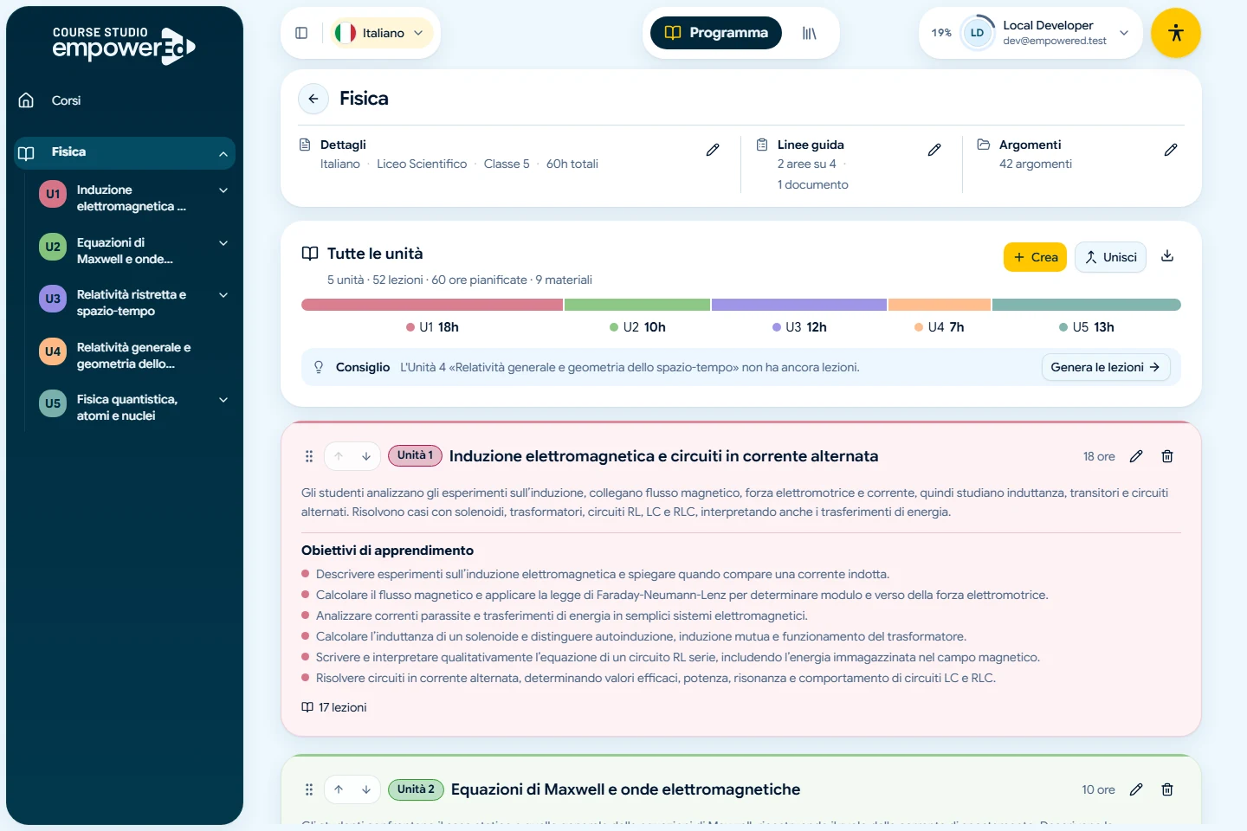The height and width of the screenshot is (831, 1247).
Task: Click the red U1 segment of hours bar
Action: pos(432,305)
